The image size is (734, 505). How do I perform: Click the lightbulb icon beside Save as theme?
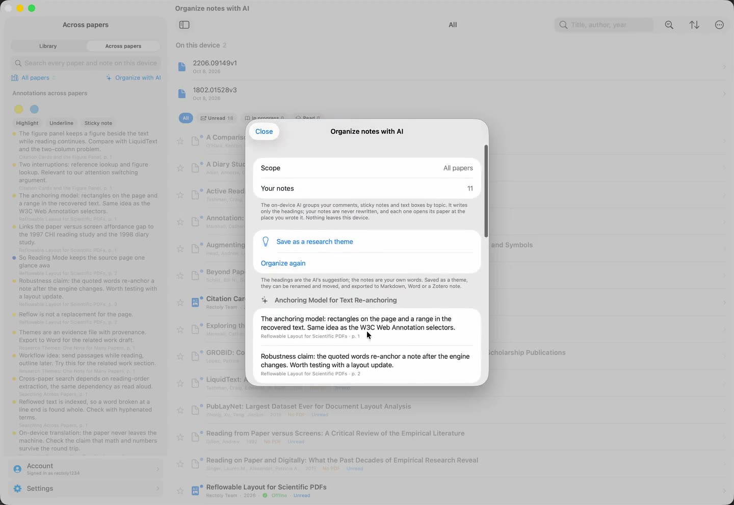point(266,242)
